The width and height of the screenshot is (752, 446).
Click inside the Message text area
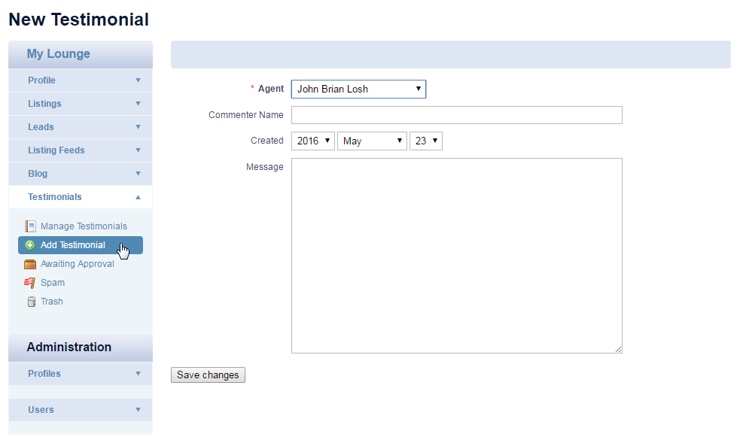click(457, 256)
